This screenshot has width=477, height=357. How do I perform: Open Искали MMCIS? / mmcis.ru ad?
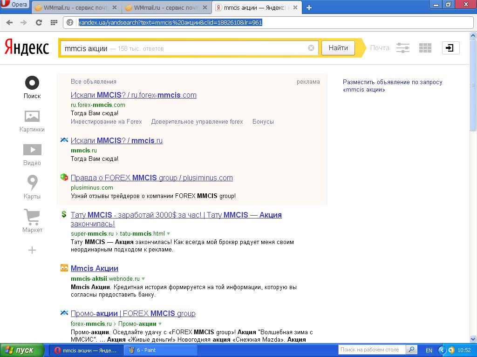click(116, 140)
